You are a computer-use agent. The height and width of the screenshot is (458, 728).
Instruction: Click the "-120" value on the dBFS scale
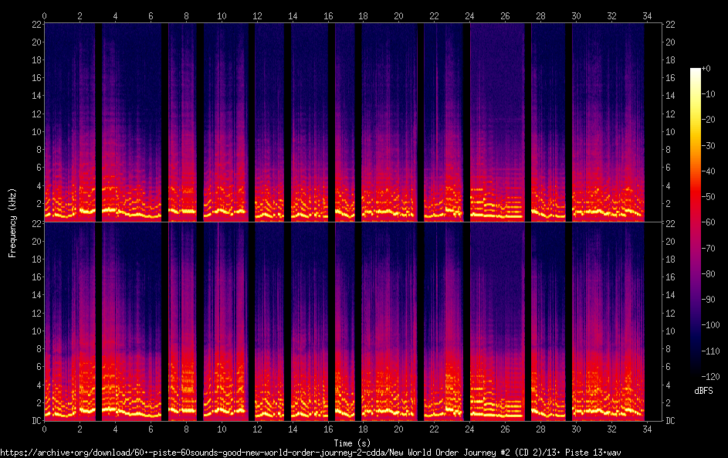click(x=710, y=377)
